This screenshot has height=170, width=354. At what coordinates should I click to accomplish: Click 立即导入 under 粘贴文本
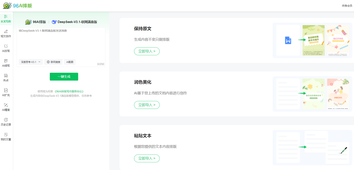[147, 158]
